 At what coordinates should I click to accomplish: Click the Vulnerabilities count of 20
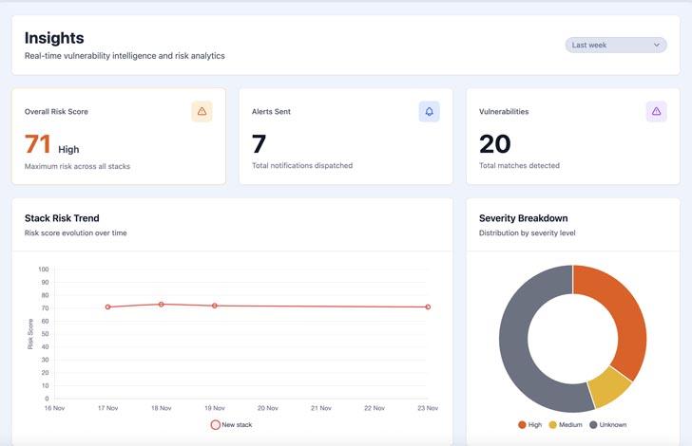coord(495,144)
